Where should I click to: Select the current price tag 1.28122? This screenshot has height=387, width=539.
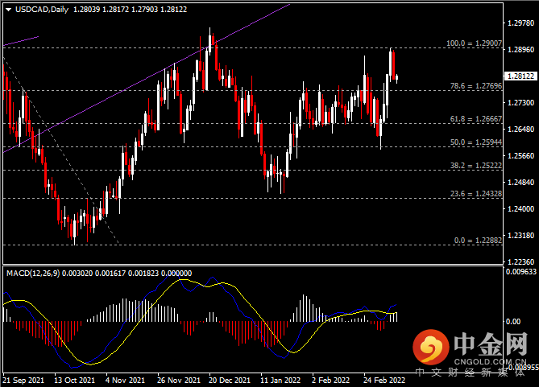pos(520,76)
